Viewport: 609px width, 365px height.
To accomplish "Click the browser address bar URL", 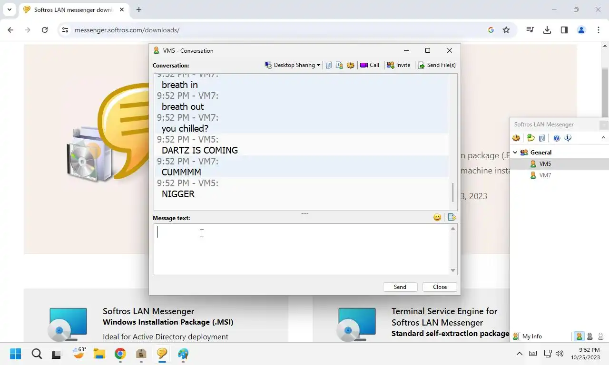I will pos(127,30).
